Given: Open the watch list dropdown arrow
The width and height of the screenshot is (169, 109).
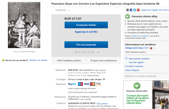Looking at the screenshot, I should (98, 51).
